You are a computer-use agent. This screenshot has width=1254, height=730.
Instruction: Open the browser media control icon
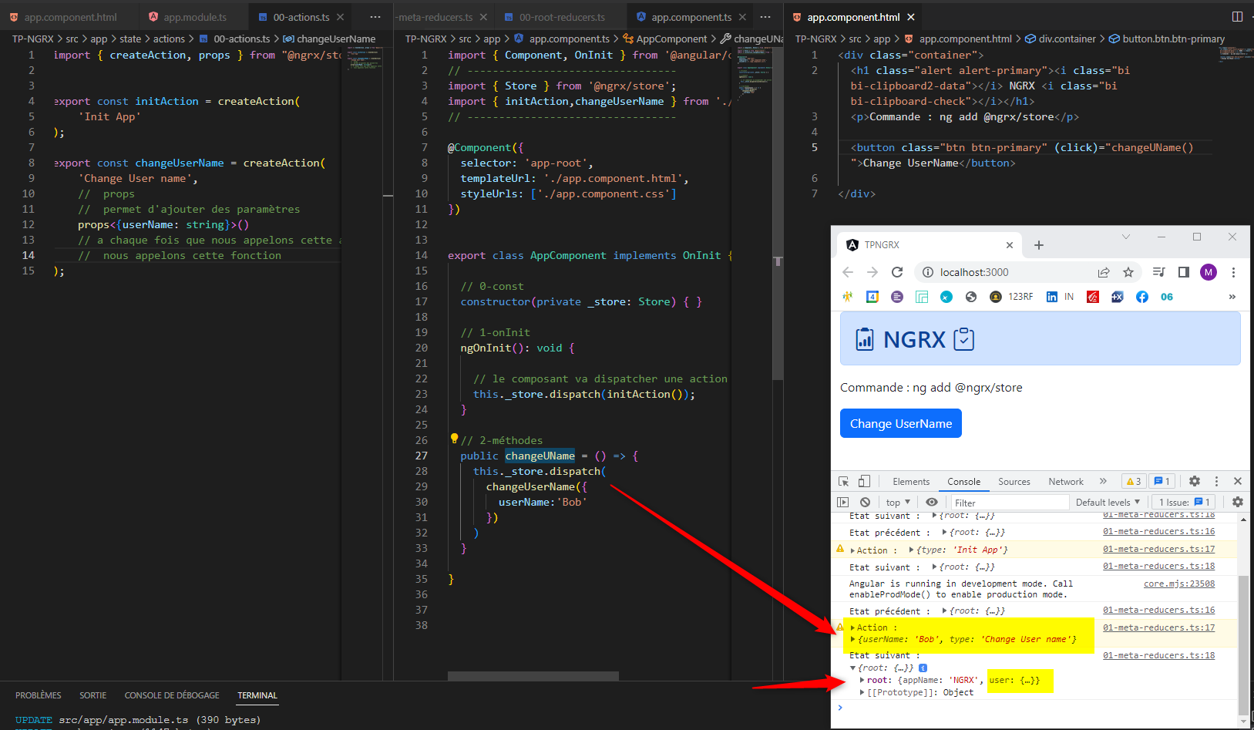[1158, 272]
